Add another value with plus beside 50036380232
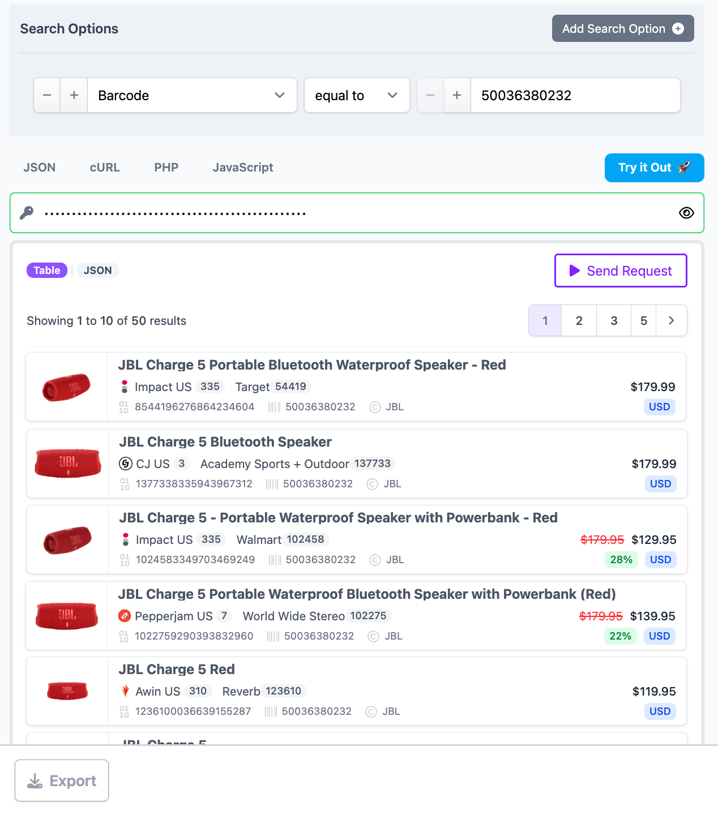718x815 pixels. point(457,95)
